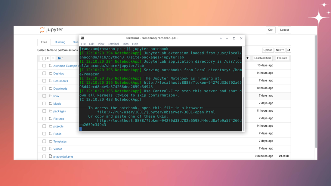331x186 pixels.
Task: Click the Documents folder icon
Action: (x=51, y=81)
